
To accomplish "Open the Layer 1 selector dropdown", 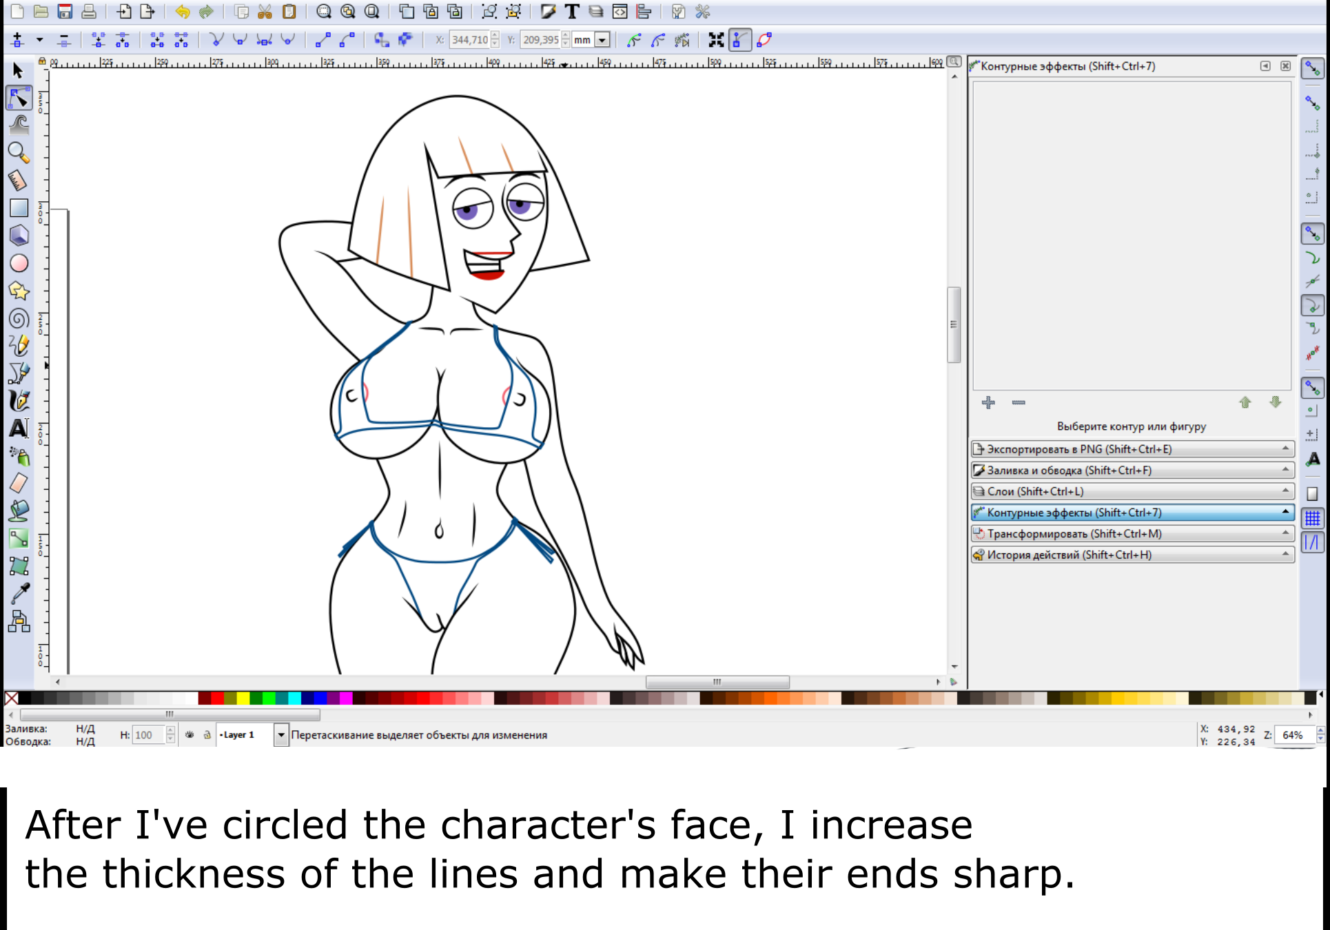I will tap(280, 735).
